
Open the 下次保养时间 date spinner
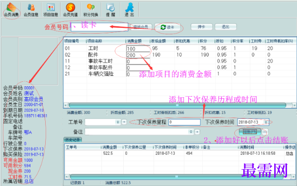(x=266, y=122)
